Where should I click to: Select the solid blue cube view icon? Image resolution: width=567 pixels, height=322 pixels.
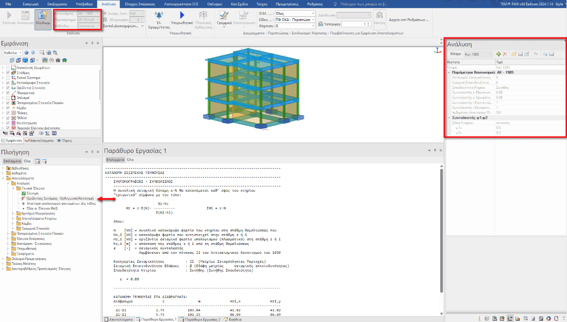[x=26, y=60]
